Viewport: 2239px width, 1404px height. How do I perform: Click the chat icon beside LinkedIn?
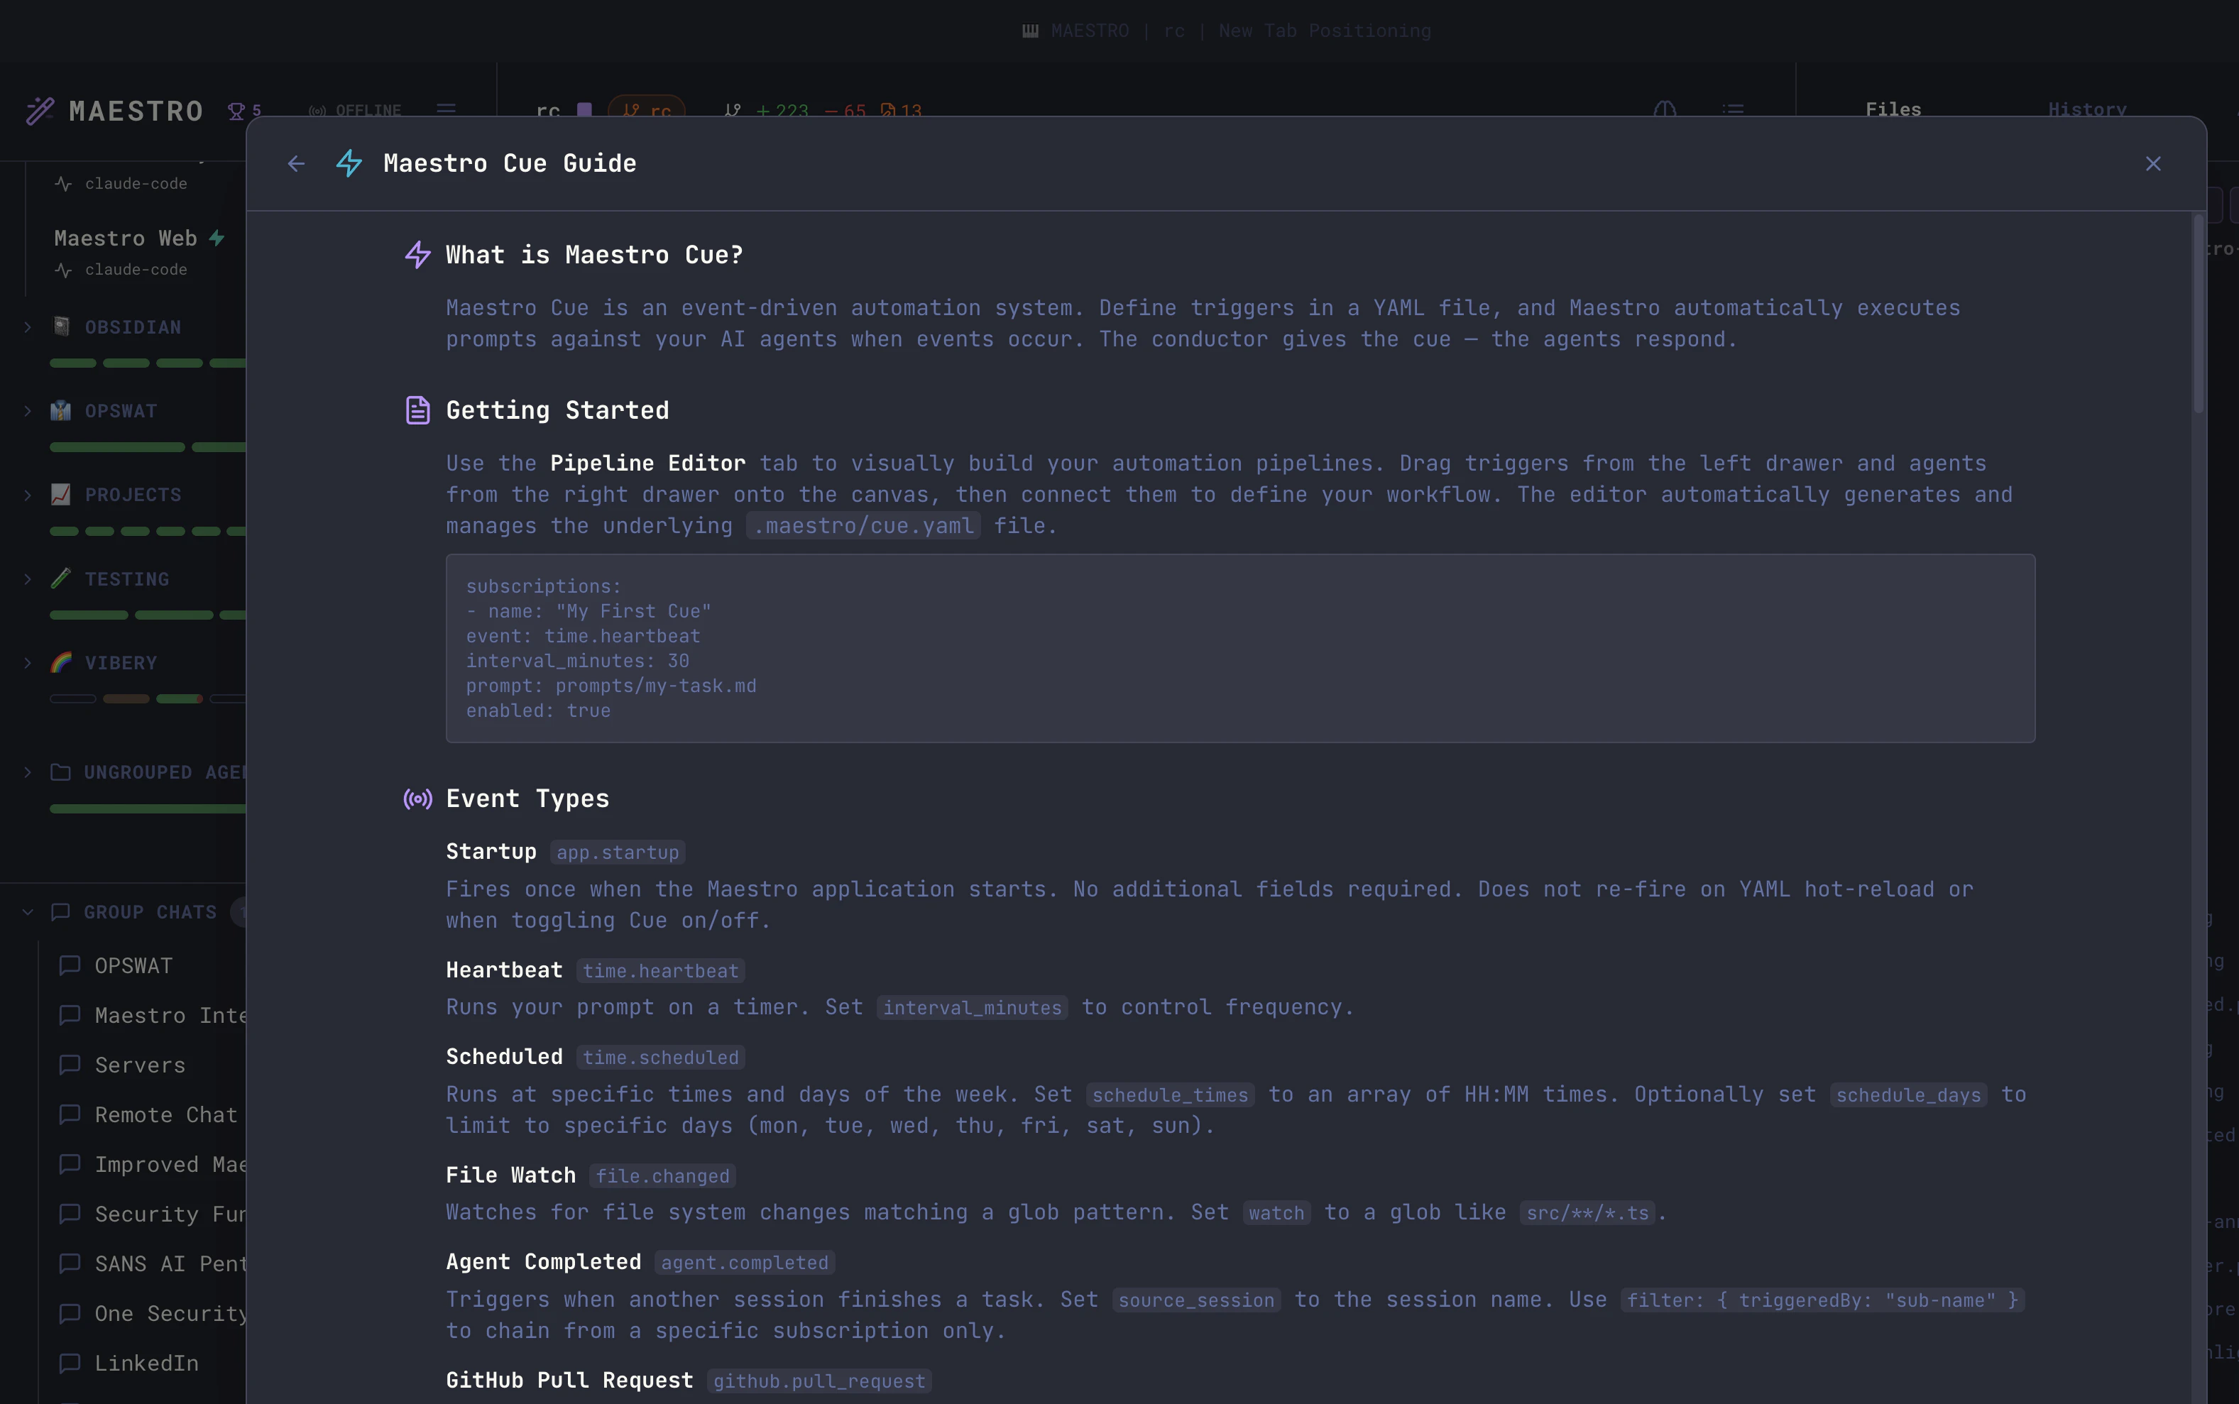click(x=70, y=1363)
